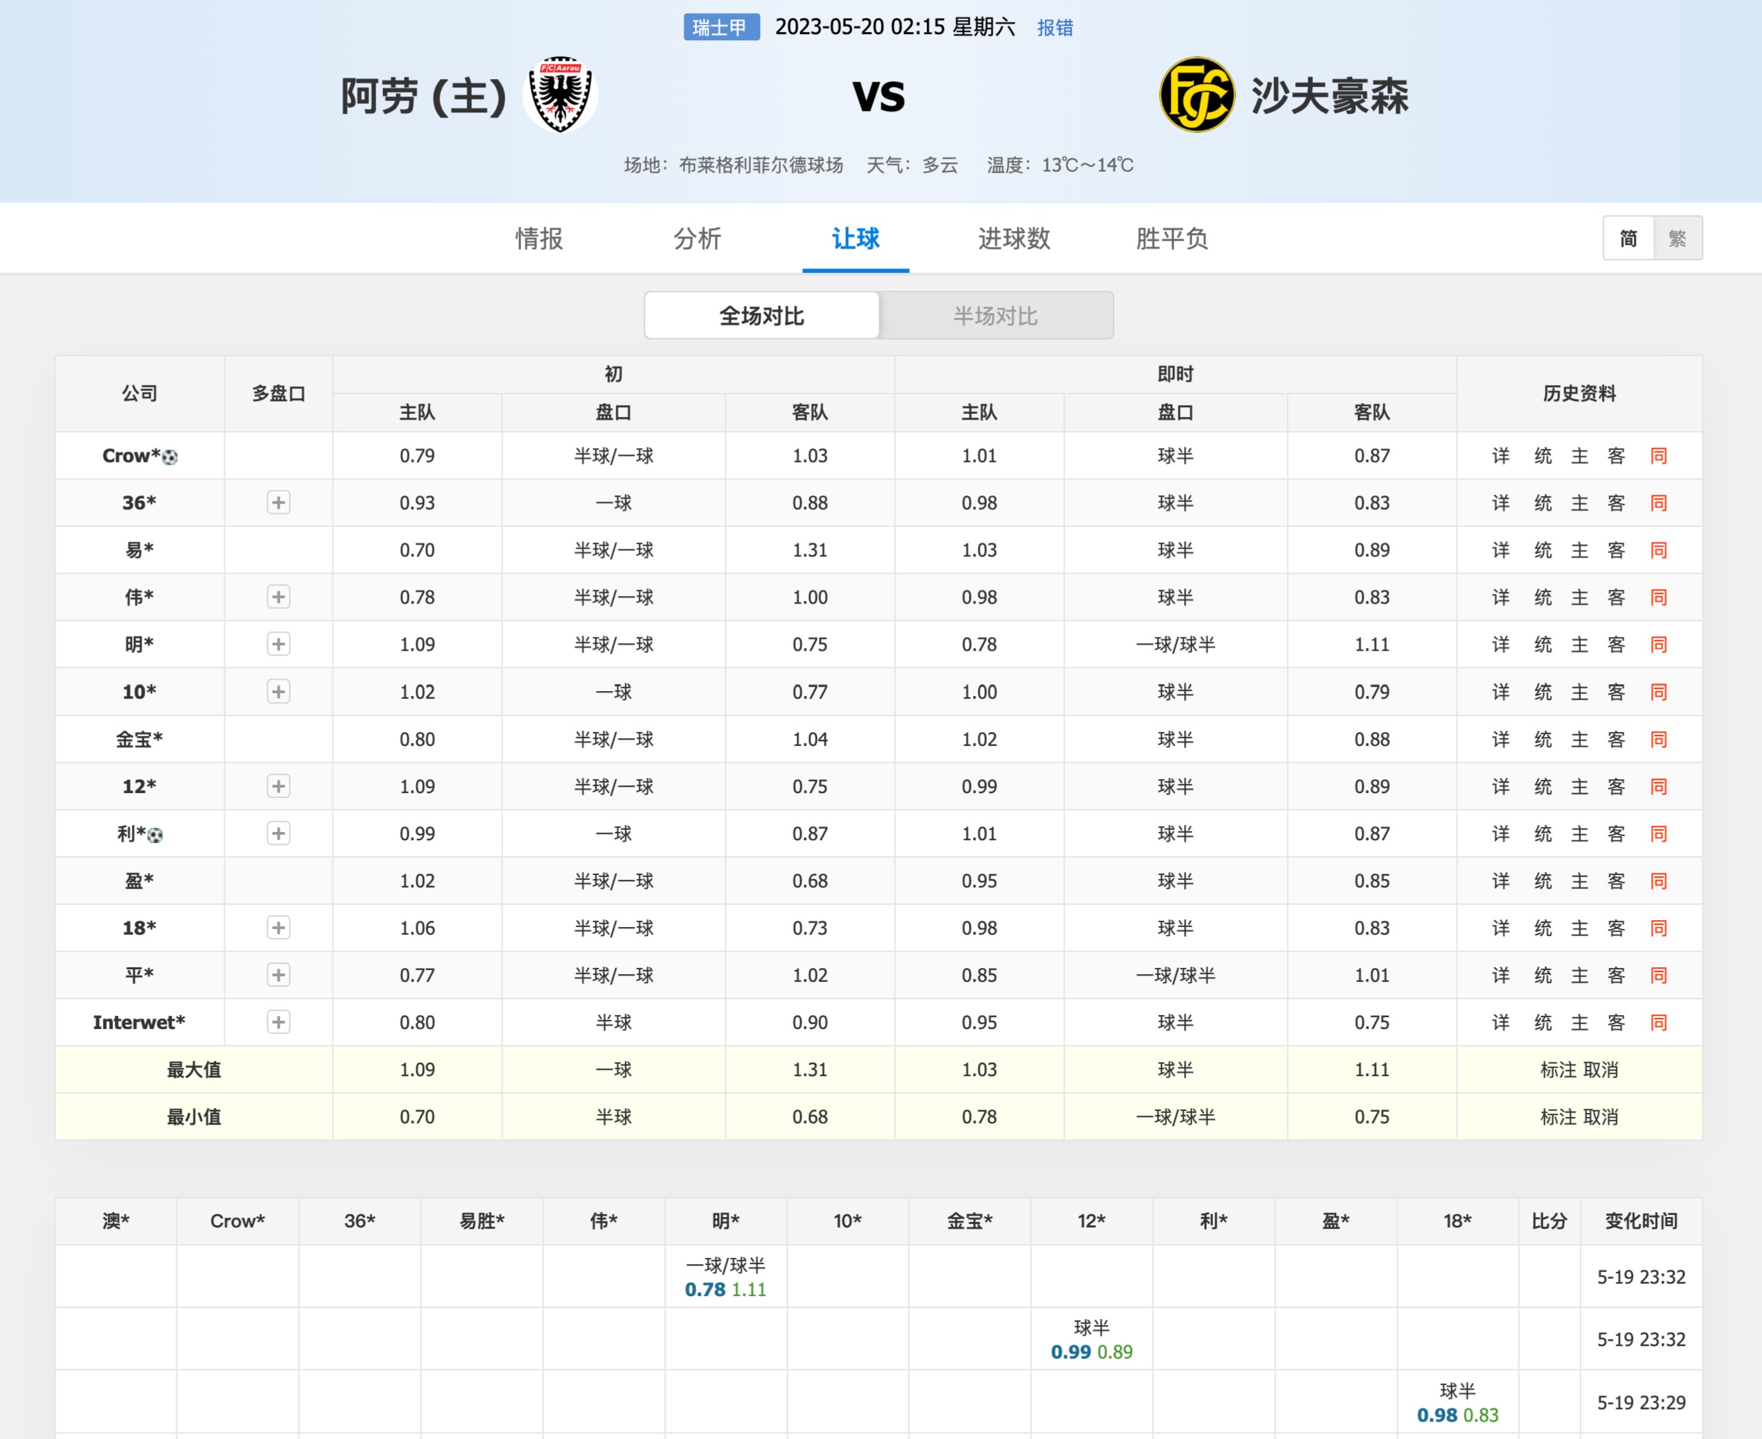Click 标注 in the 最小值 row

pyautogui.click(x=1558, y=1116)
